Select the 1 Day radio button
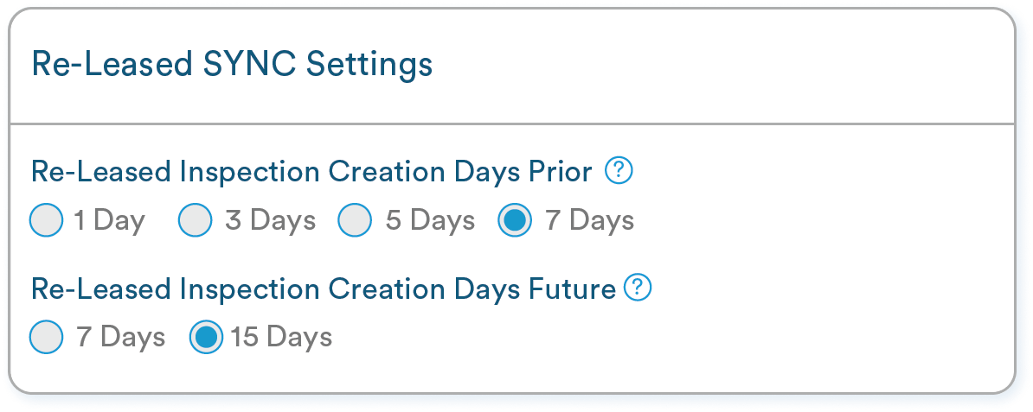Viewport: 1033px width, 412px height. 47,220
